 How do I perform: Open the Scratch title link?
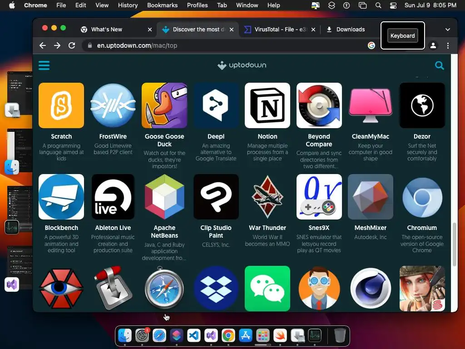coord(61,136)
